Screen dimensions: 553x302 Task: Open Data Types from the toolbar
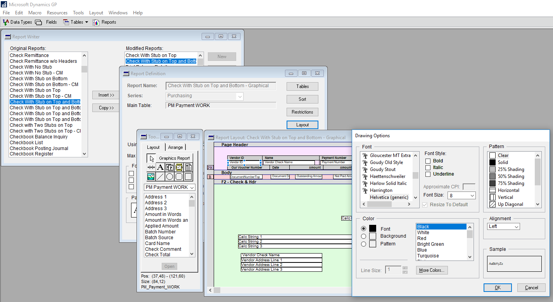coord(17,22)
